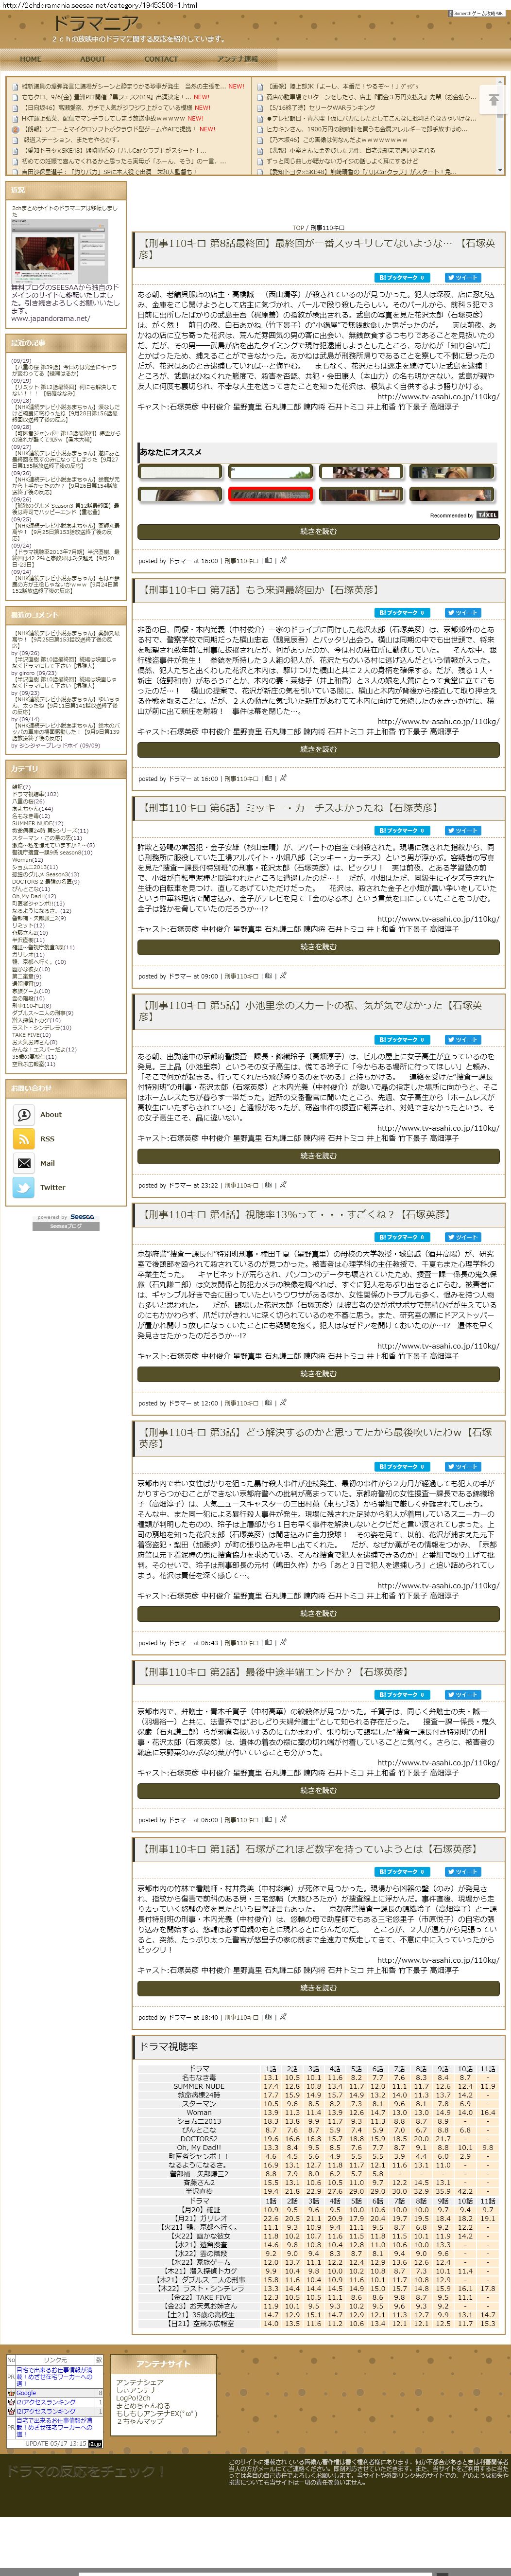The height and width of the screenshot is (2576, 511).
Task: Open post title 第5話 小池里奈のスカートの裾
Action: coord(310,1011)
